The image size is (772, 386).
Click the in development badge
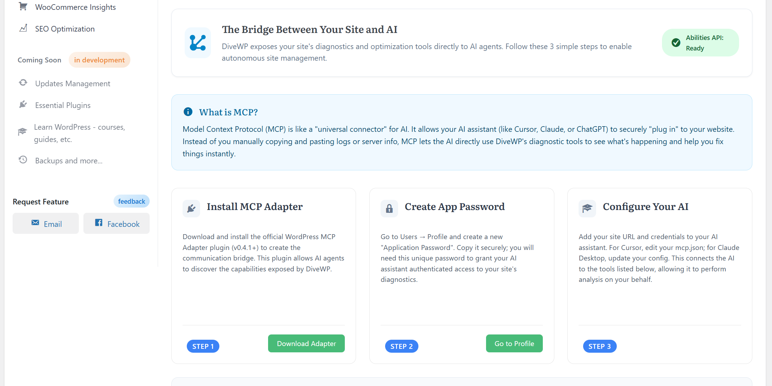click(x=99, y=60)
